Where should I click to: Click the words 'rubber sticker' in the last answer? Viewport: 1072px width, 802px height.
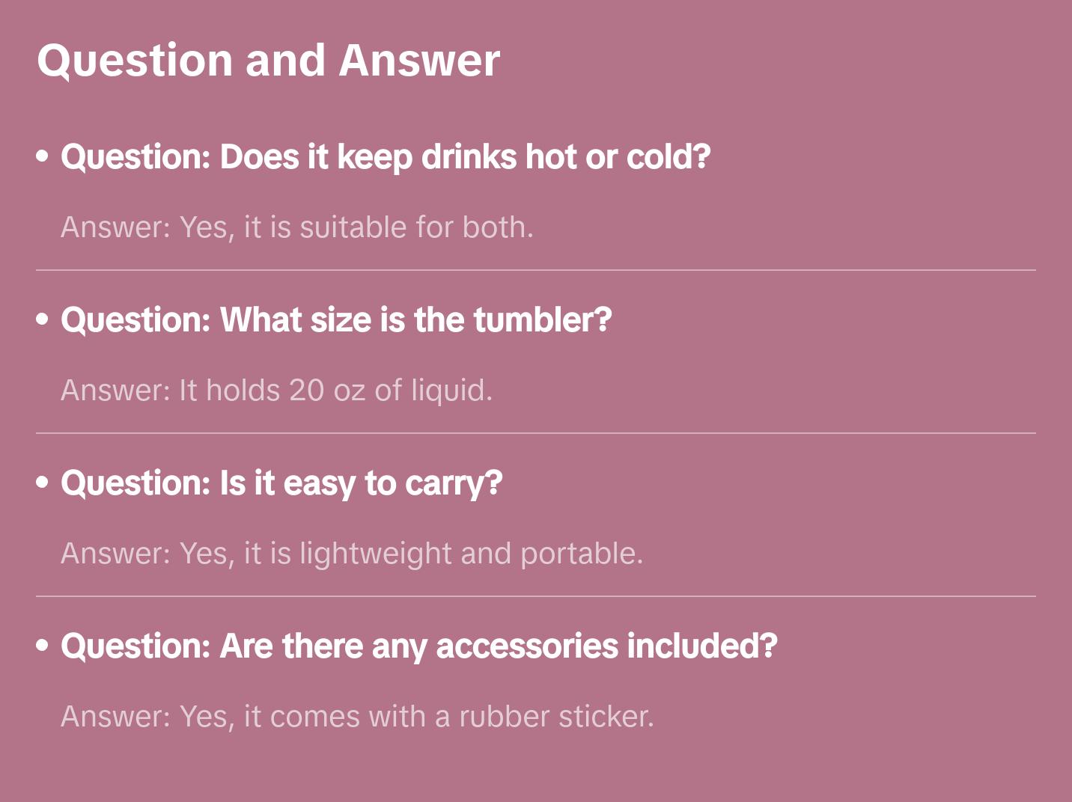(x=555, y=717)
